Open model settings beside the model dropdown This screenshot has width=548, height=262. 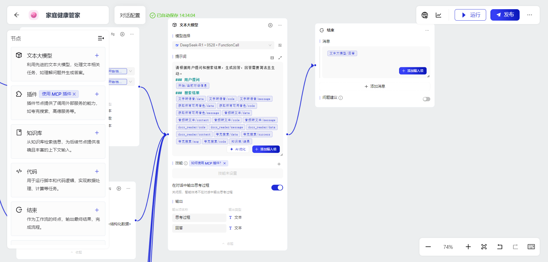[x=280, y=45]
